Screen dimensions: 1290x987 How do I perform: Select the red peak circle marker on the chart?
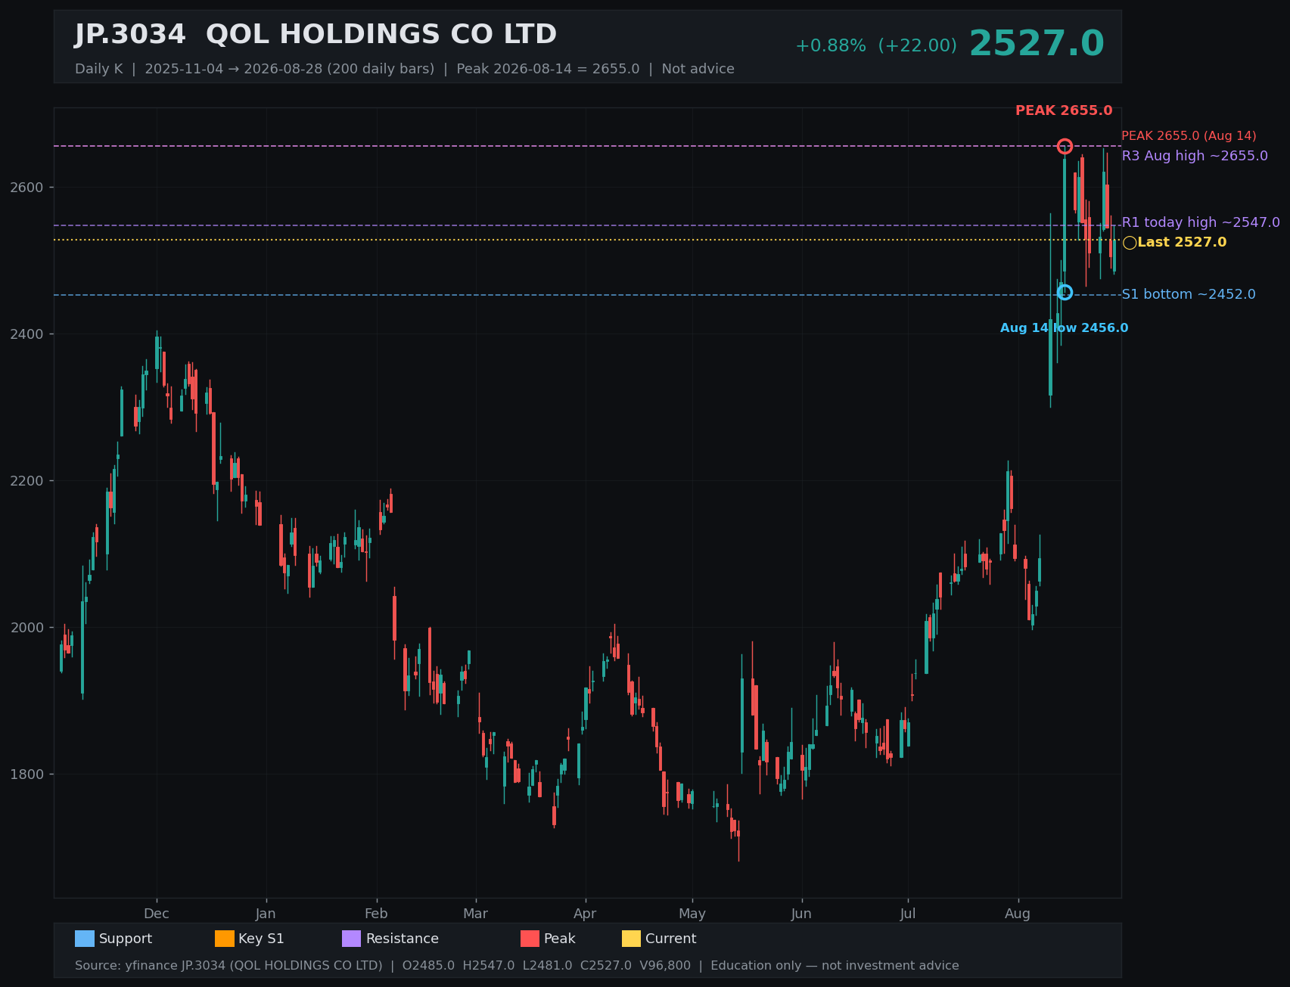(1065, 146)
